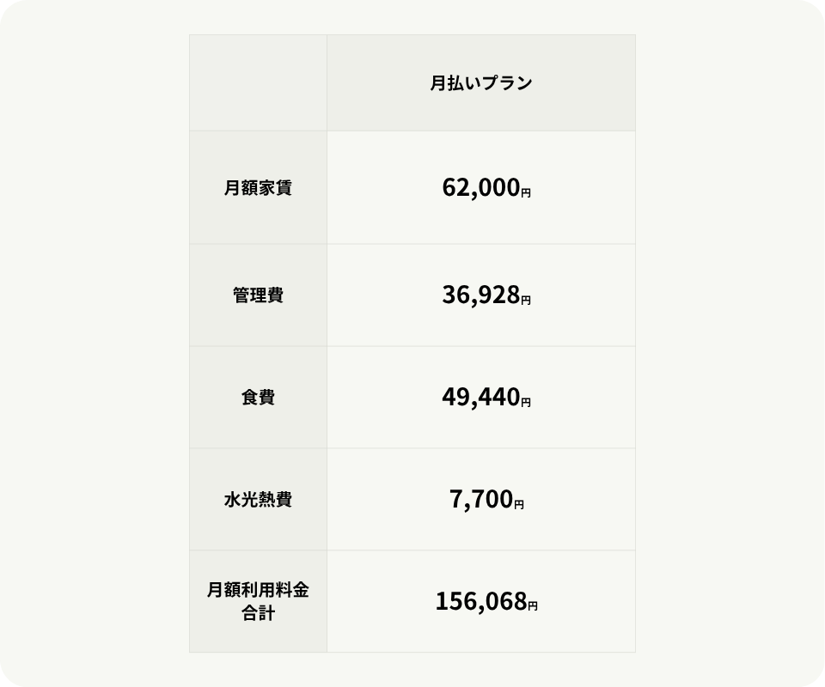Screen dimensions: 825x687
Task: Select the 月額家賃 row label
Action: [258, 187]
